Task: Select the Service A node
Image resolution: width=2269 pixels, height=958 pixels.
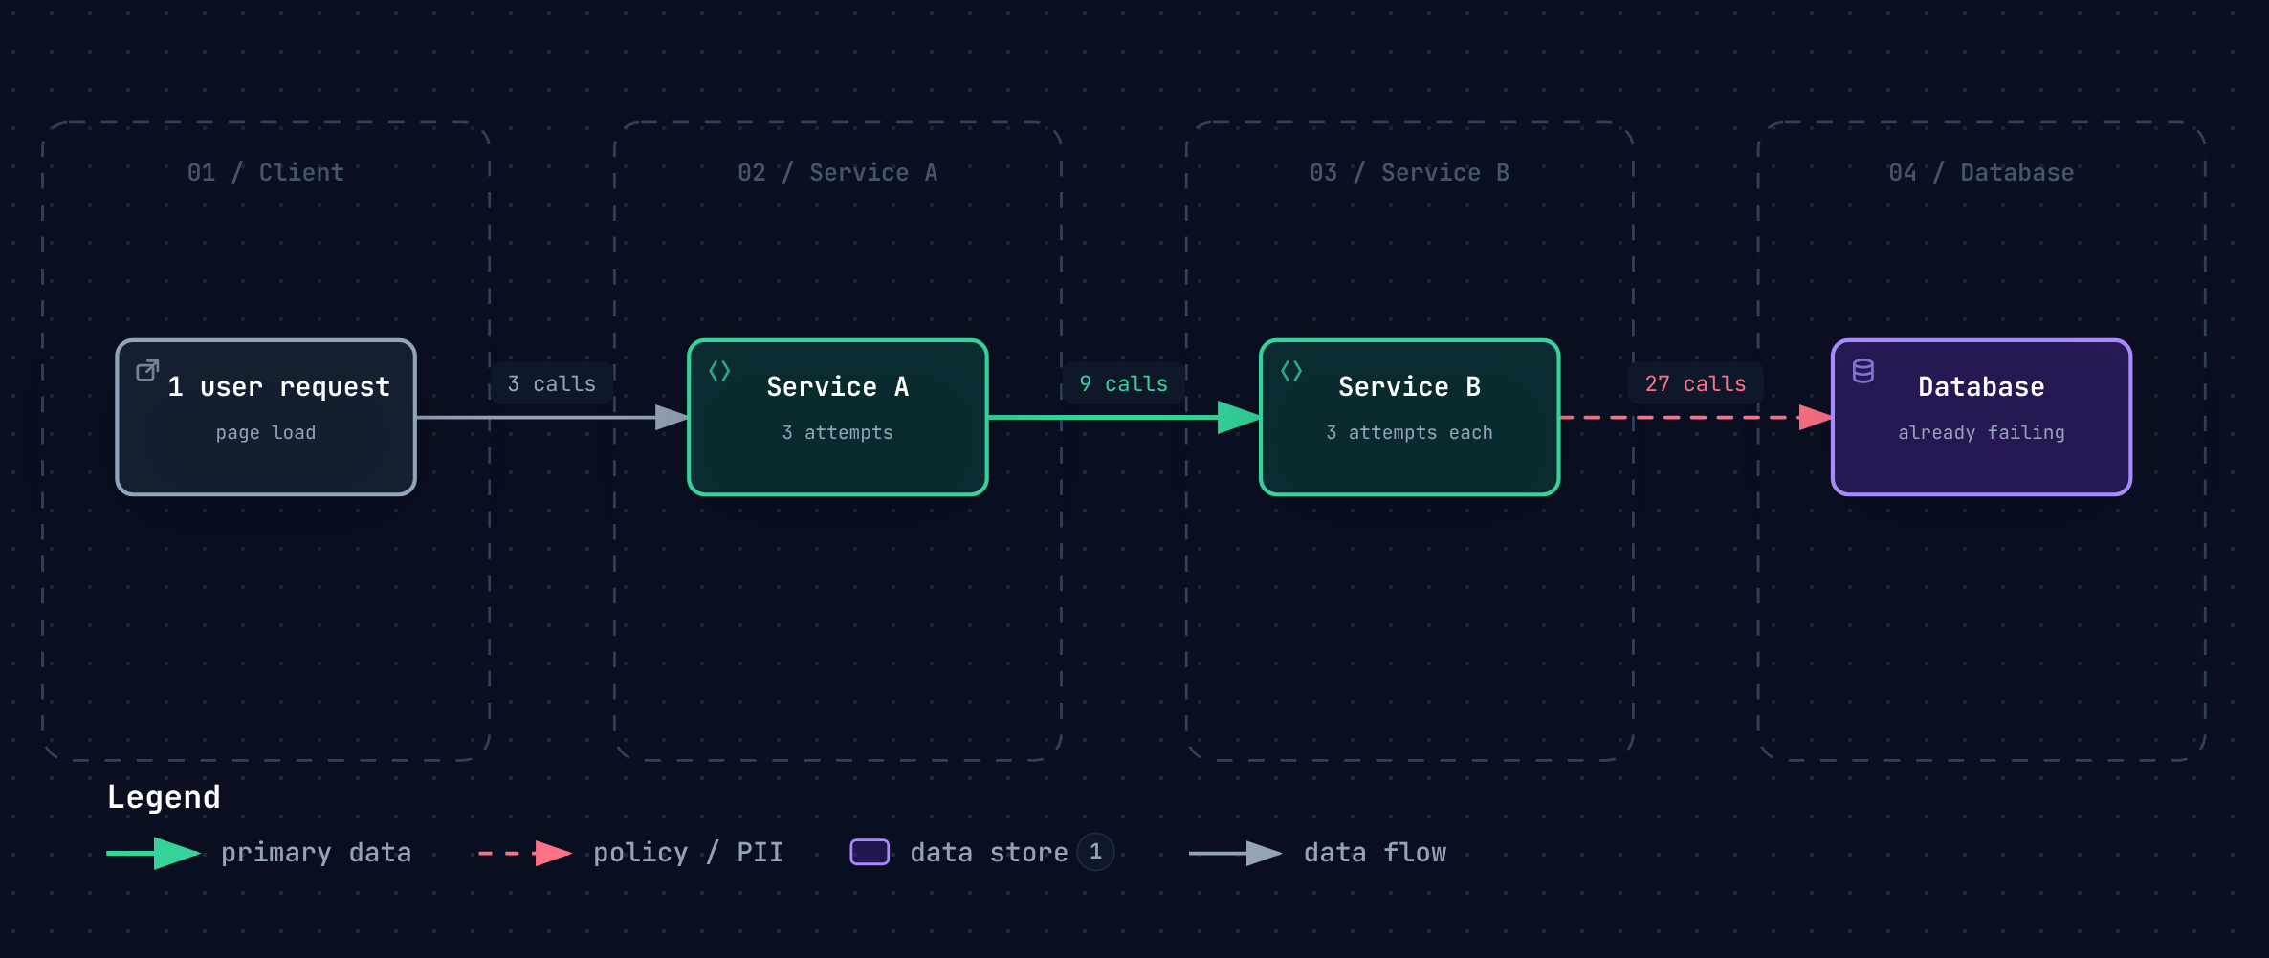Action: pyautogui.click(x=838, y=418)
